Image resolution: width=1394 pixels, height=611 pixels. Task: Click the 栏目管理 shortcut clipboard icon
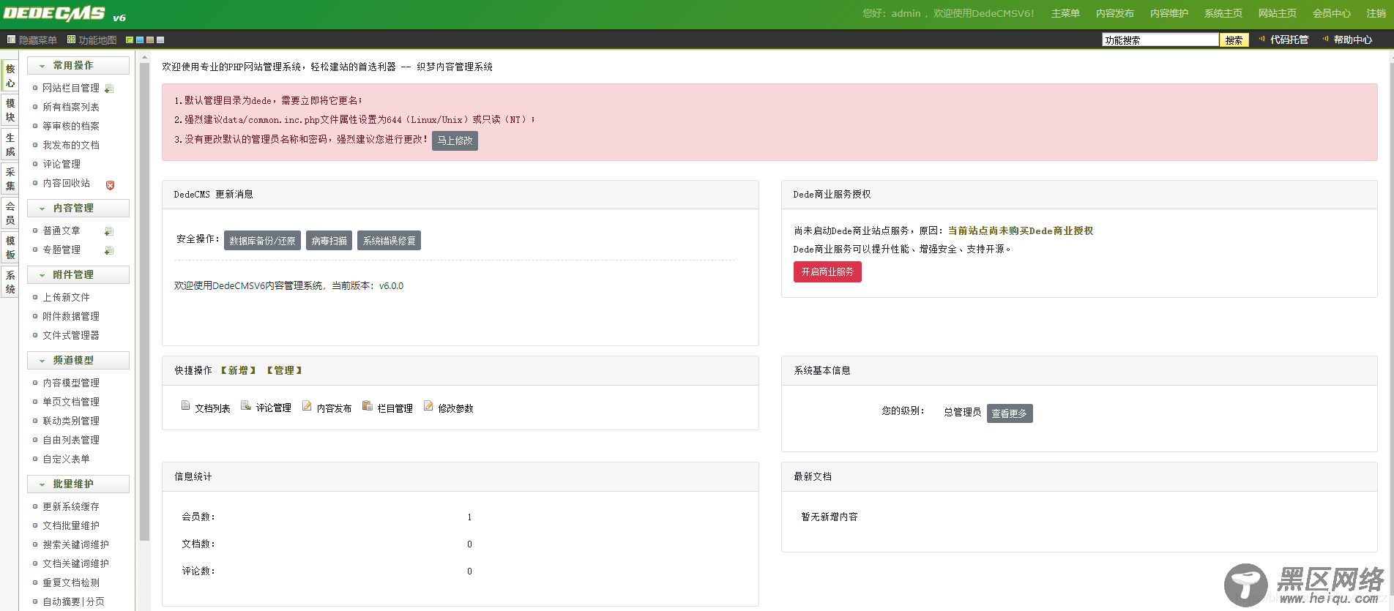coord(368,405)
